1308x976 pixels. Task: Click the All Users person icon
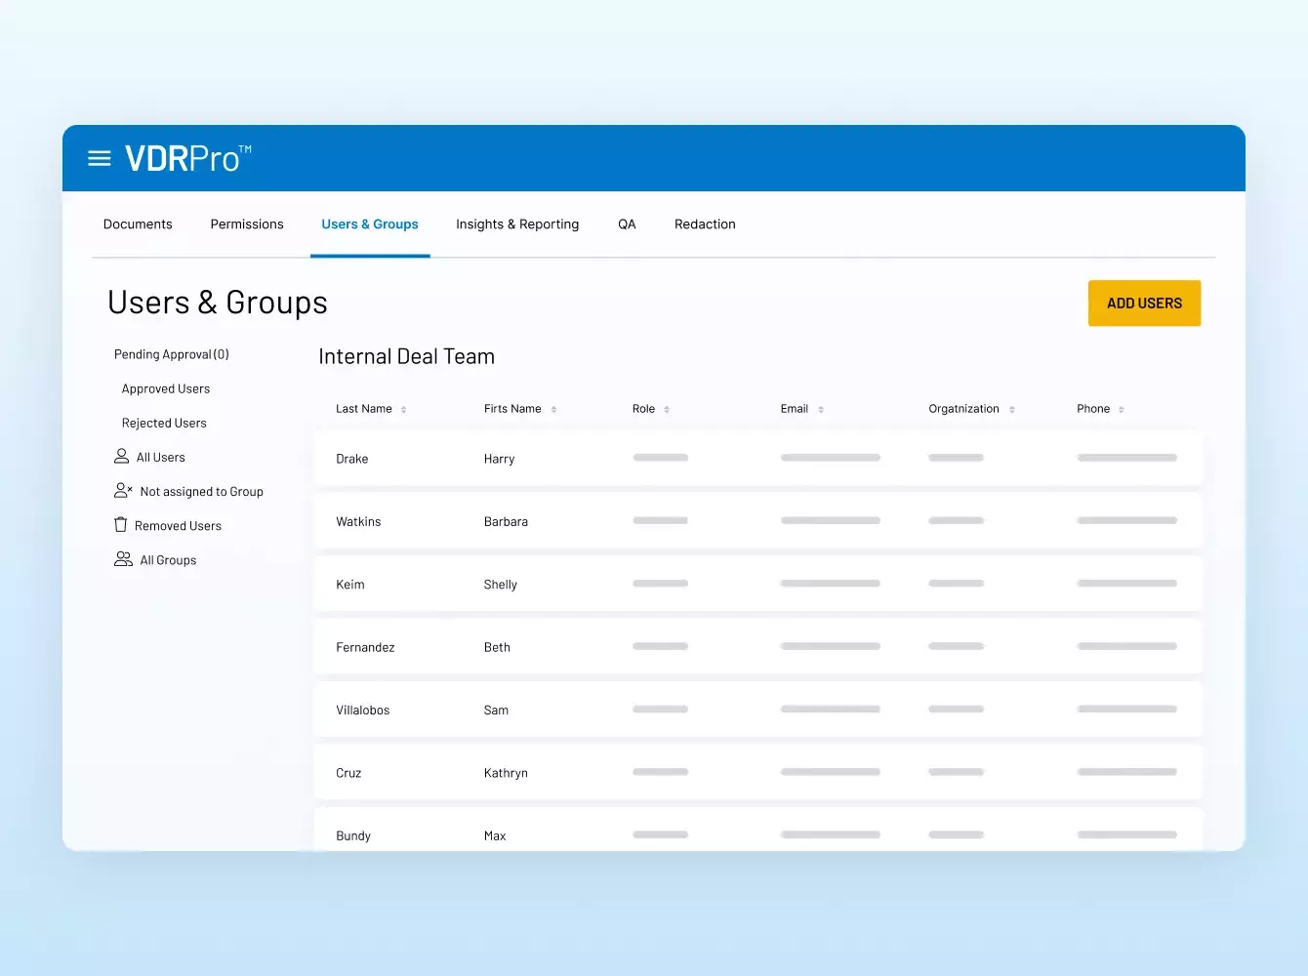(122, 457)
